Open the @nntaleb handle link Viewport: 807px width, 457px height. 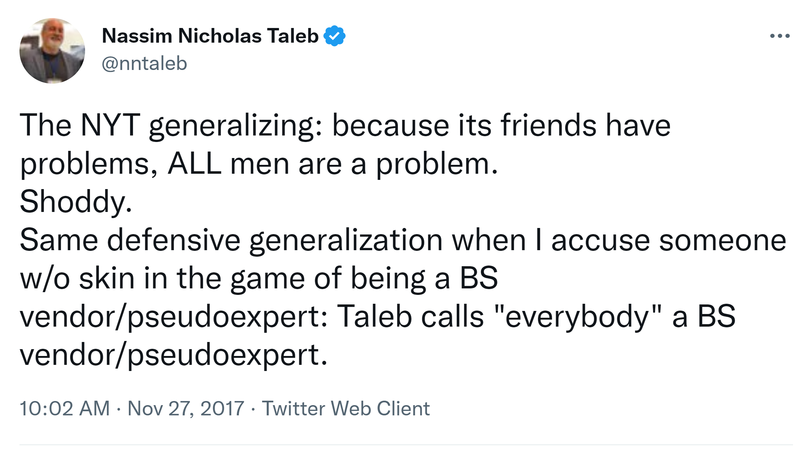(x=144, y=63)
